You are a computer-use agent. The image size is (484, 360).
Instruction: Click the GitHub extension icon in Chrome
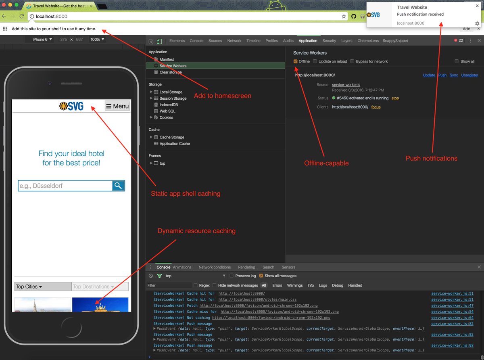354,17
